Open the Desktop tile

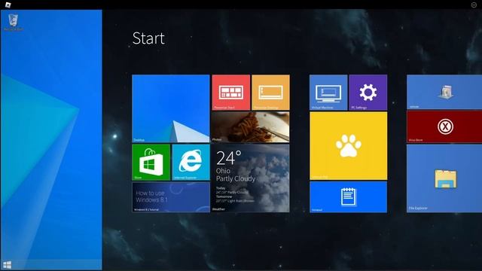coord(171,108)
